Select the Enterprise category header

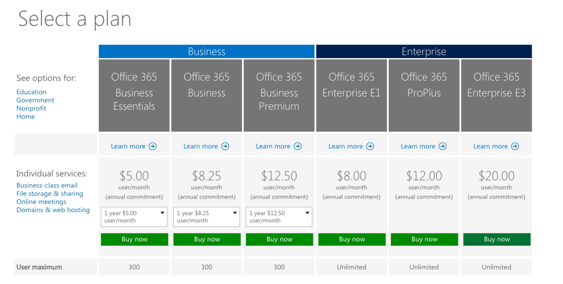point(424,52)
